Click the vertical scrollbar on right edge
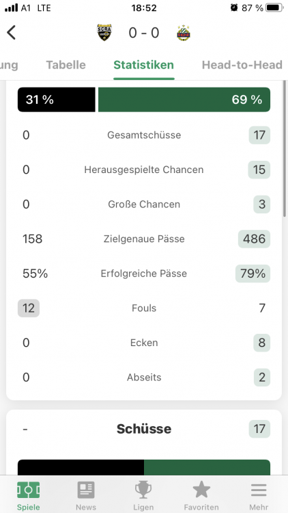This screenshot has width=288, height=513. pyautogui.click(x=285, y=149)
